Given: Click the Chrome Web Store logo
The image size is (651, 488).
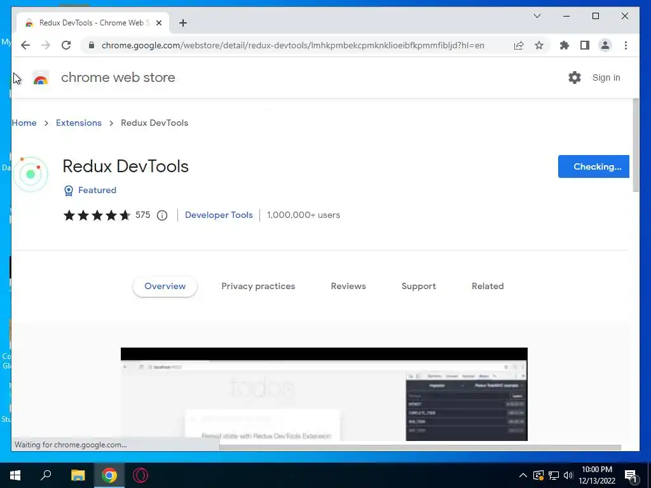Looking at the screenshot, I should pos(41,78).
